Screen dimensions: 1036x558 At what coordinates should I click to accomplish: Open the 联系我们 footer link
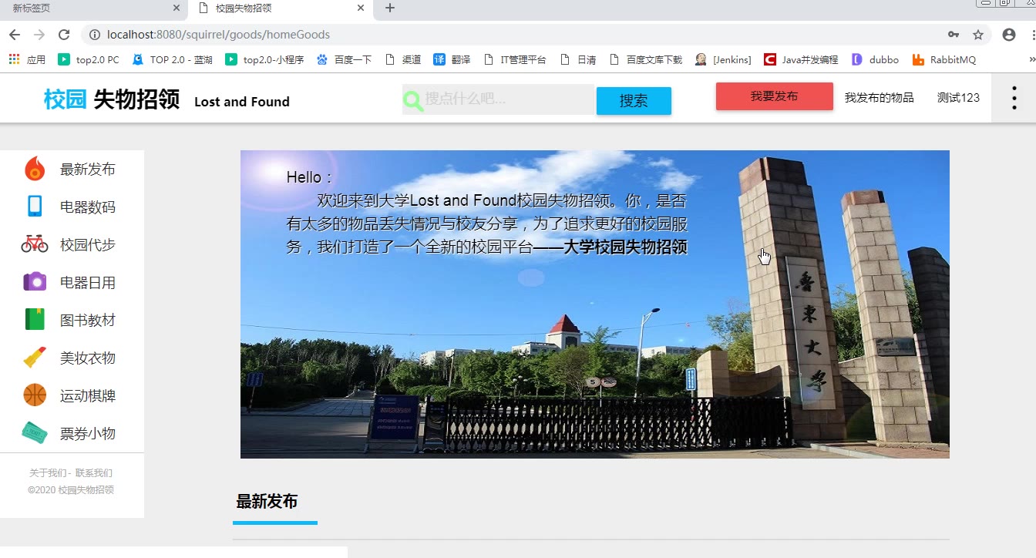tap(94, 473)
